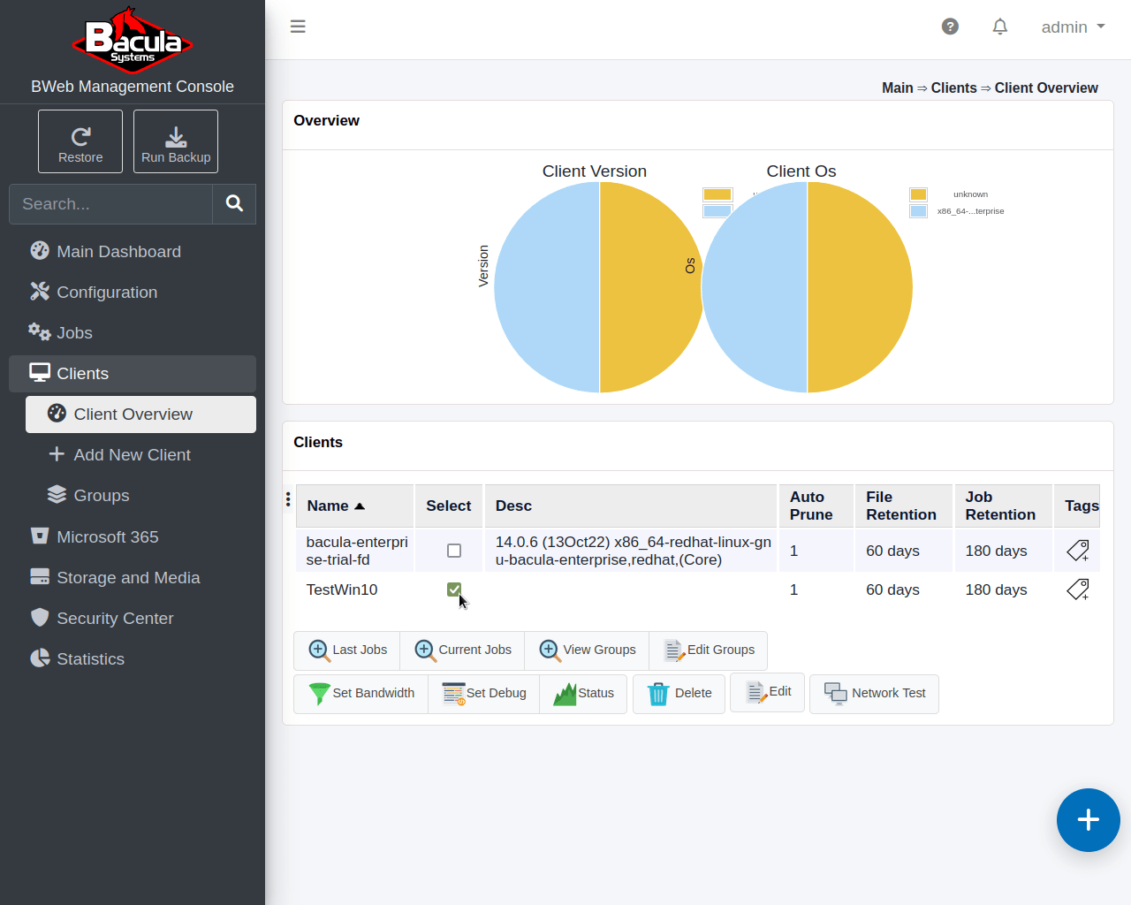Collapse the Clients sidebar section

pyautogui.click(x=133, y=374)
